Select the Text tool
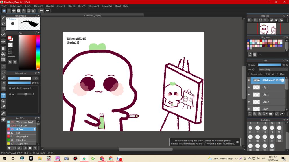The width and height of the screenshot is (289, 162). point(3,96)
